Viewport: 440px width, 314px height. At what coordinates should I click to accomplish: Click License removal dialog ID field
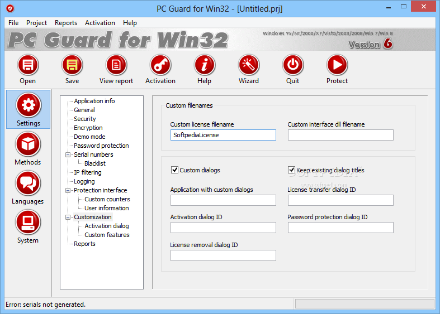point(223,255)
